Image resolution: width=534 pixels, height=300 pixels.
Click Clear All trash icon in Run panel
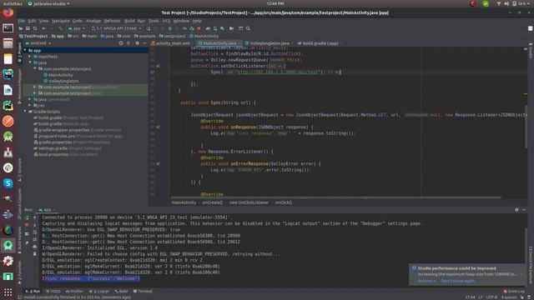tap(35, 253)
